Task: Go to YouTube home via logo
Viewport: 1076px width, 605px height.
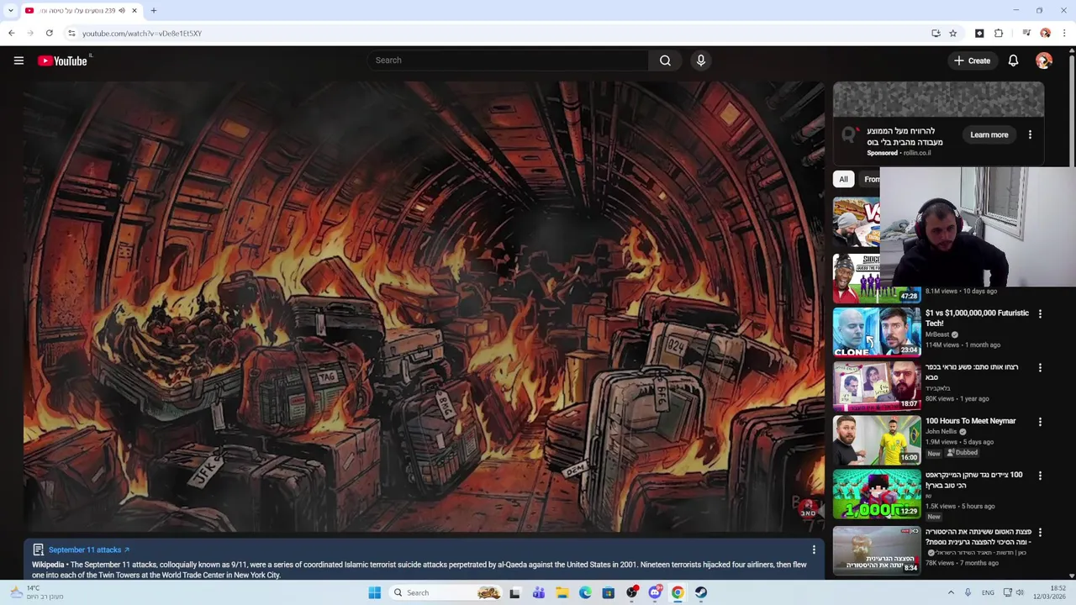Action: 63,60
